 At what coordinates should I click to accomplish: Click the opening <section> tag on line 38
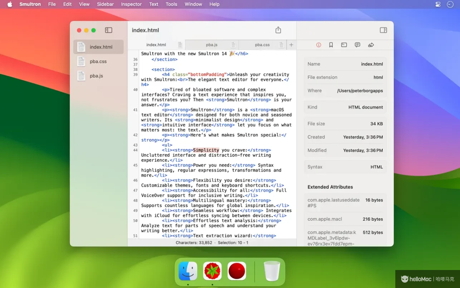[x=163, y=69]
